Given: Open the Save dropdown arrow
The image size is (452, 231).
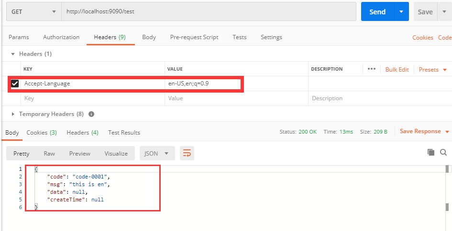Looking at the screenshot, I should point(444,12).
